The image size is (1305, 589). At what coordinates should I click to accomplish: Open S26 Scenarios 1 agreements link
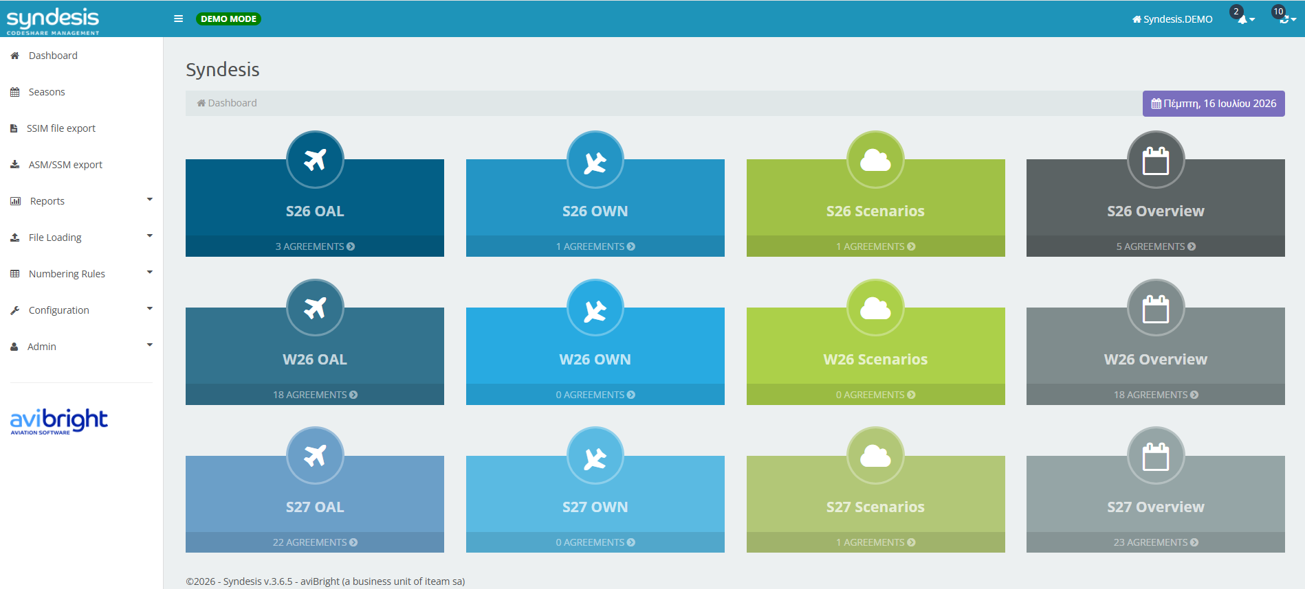click(876, 246)
